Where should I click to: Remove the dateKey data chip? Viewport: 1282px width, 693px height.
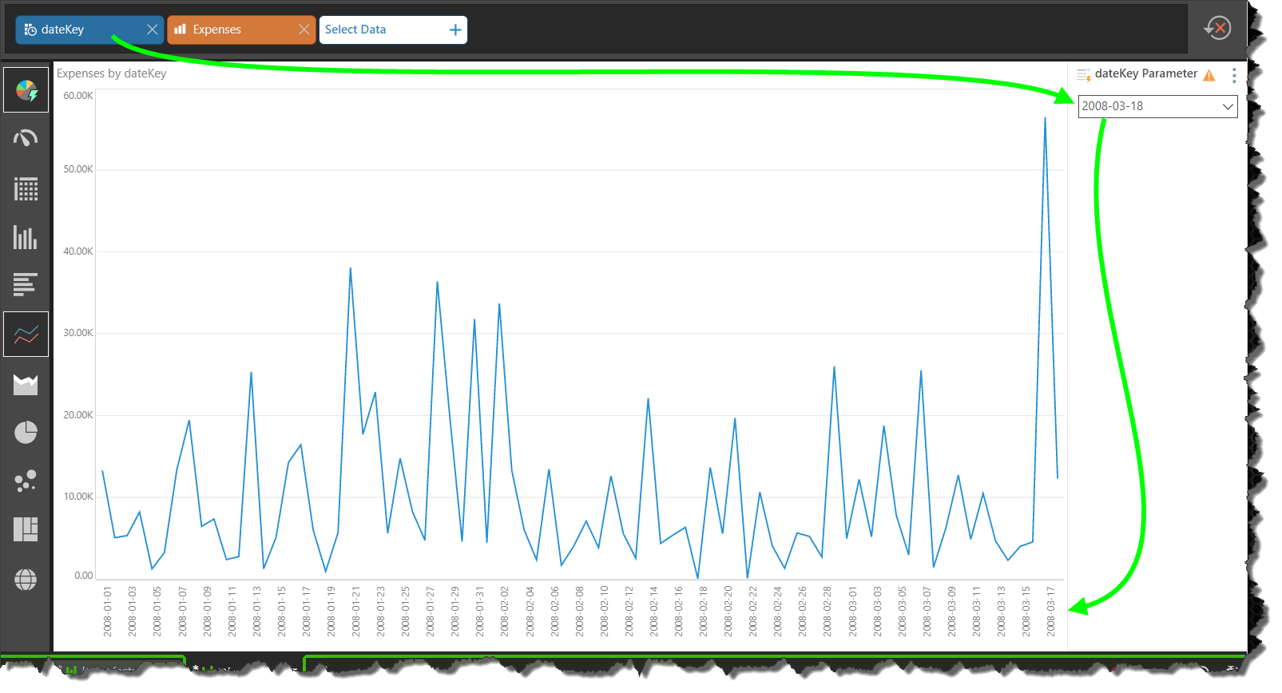[152, 30]
